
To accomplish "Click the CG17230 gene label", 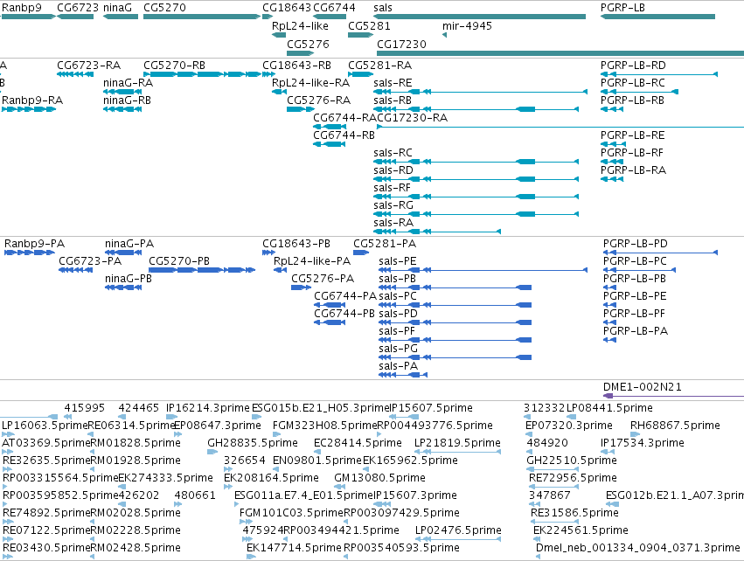I will point(401,44).
